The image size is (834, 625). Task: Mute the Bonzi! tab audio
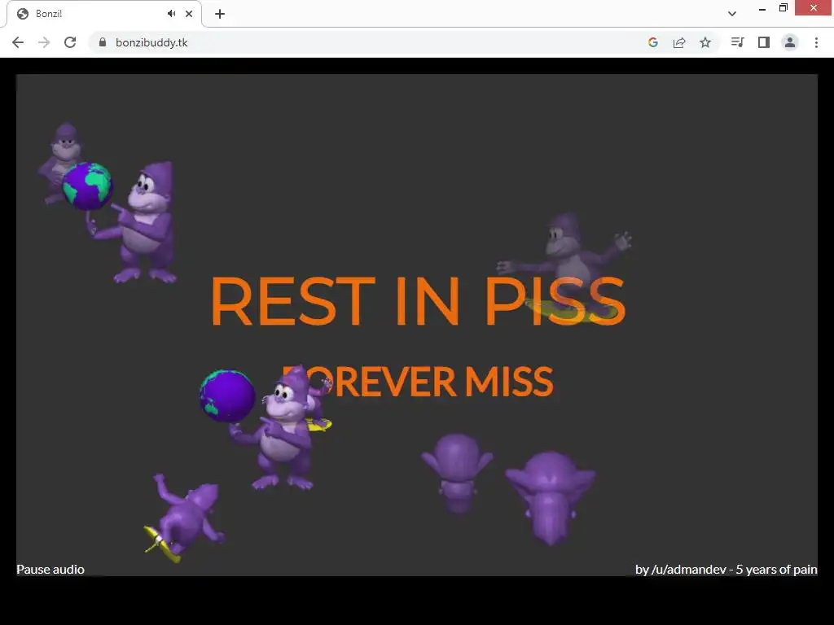171,14
